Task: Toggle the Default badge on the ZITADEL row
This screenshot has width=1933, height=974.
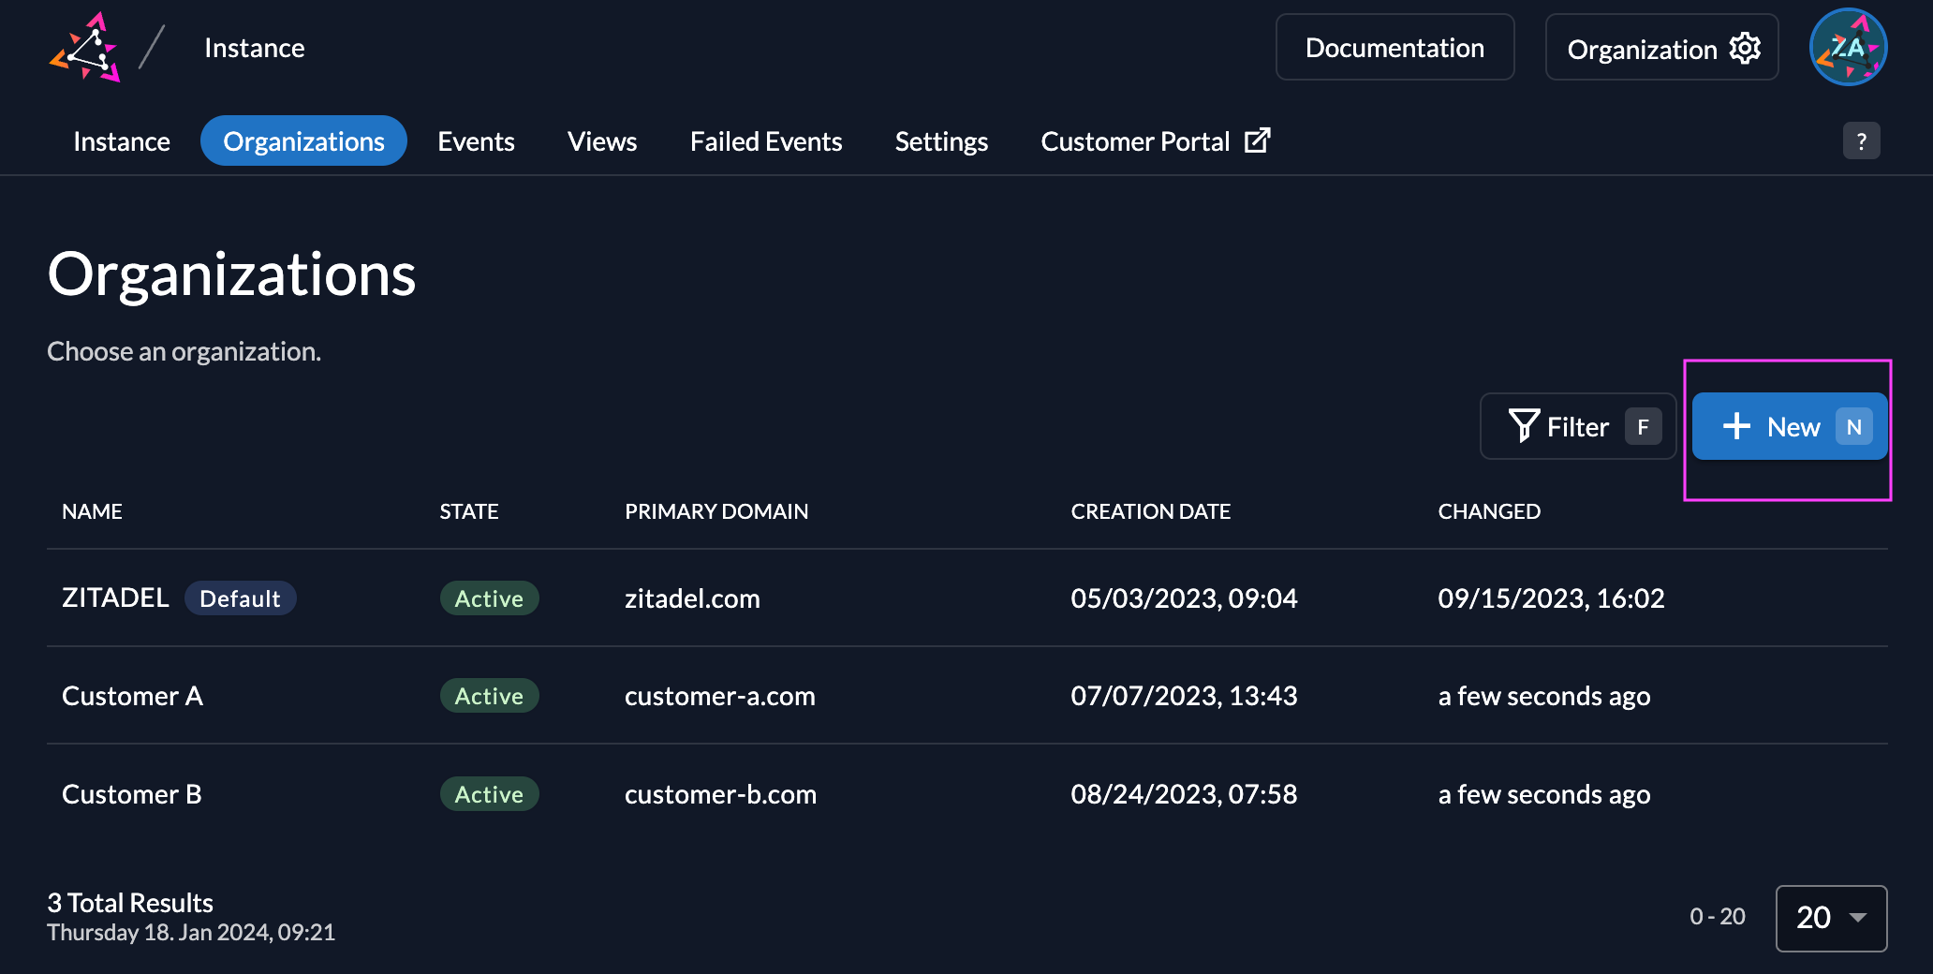Action: coord(240,598)
